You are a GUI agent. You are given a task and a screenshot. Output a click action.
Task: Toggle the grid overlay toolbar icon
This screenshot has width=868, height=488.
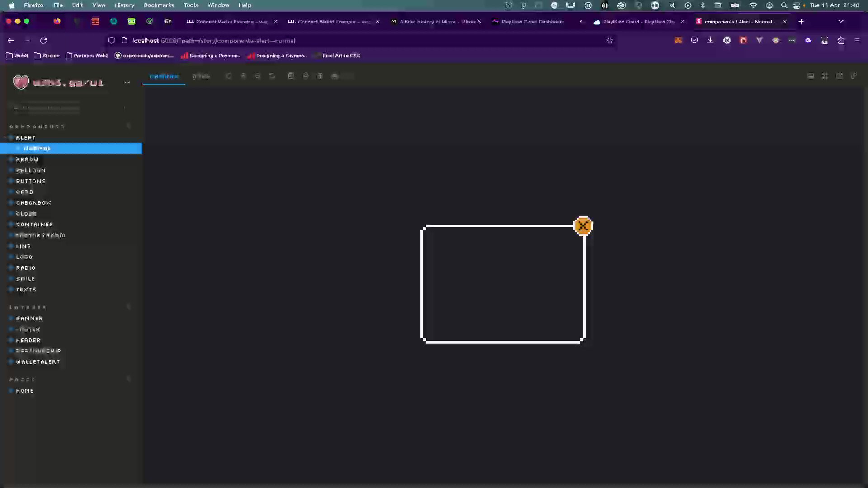tap(306, 76)
